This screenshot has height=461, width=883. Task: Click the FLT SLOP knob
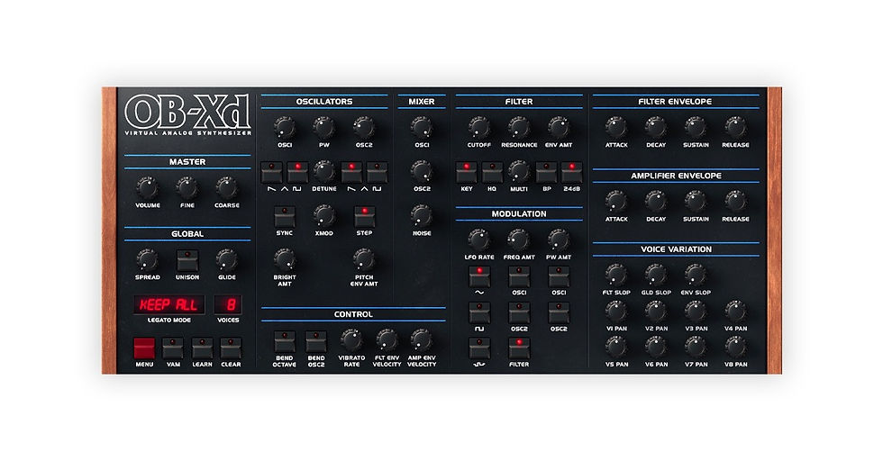tap(616, 276)
